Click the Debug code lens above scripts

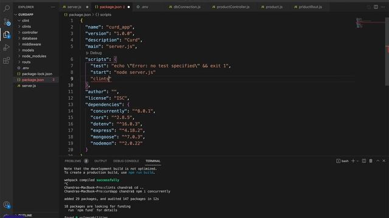tap(94, 53)
